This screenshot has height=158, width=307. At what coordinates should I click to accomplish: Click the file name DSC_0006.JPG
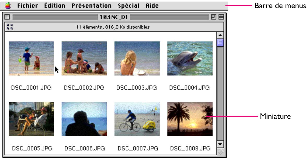click(85, 148)
